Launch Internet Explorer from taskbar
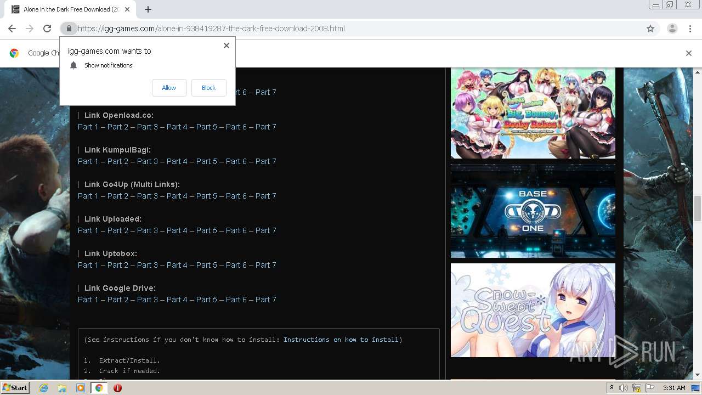The width and height of the screenshot is (702, 395). 43,388
